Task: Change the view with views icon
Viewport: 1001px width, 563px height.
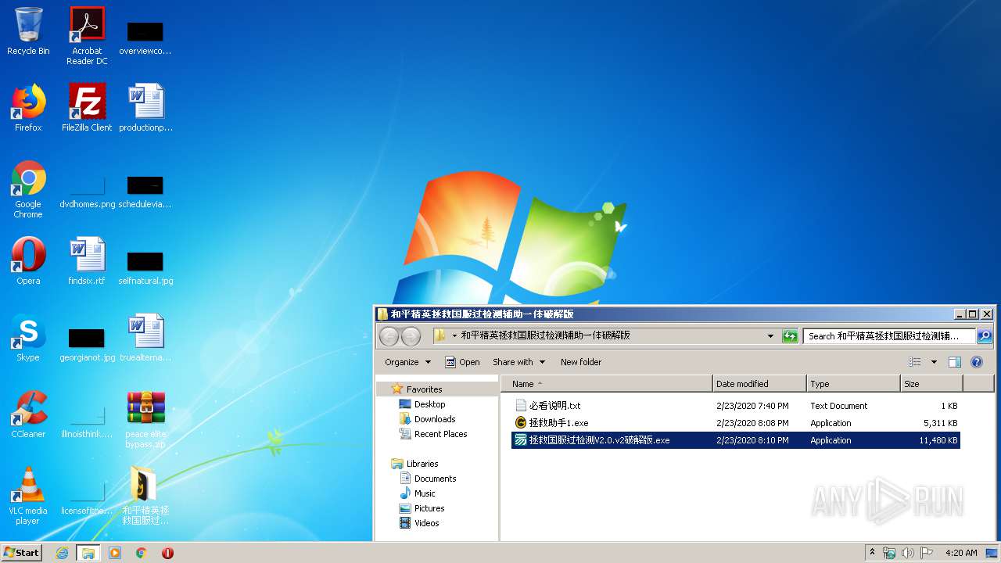Action: (915, 362)
